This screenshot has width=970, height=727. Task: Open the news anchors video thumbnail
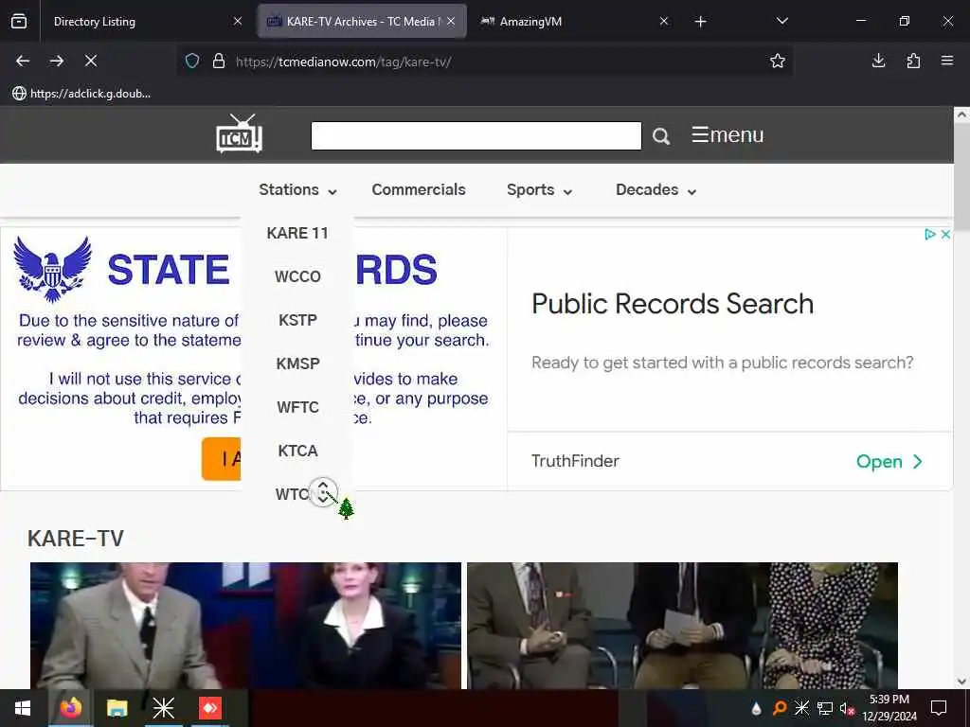click(245, 625)
